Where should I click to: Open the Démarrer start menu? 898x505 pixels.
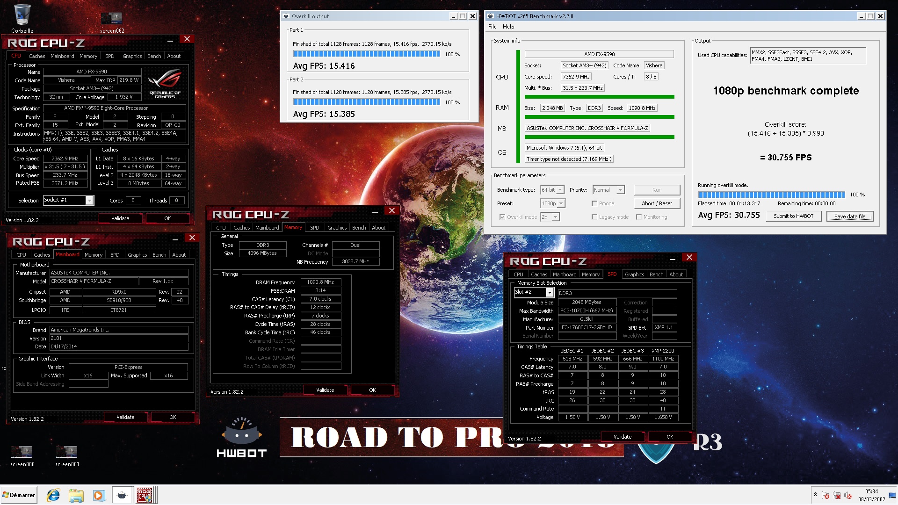19,495
